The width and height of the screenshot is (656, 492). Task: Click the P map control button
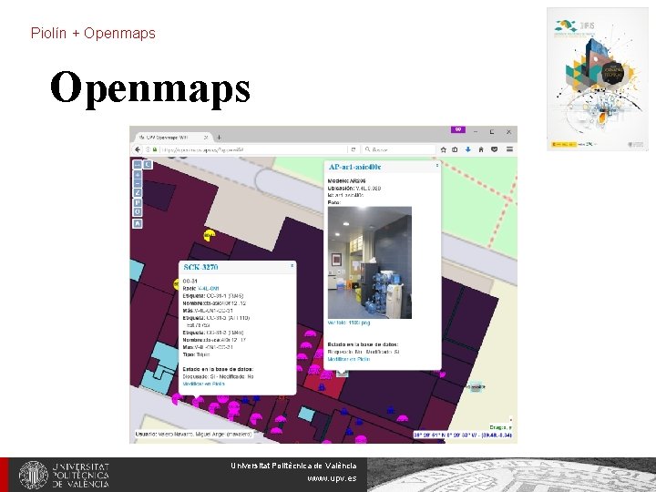(x=138, y=202)
